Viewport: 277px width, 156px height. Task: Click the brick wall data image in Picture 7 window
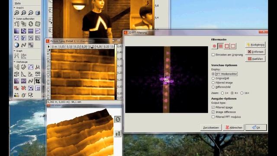coord(83,75)
